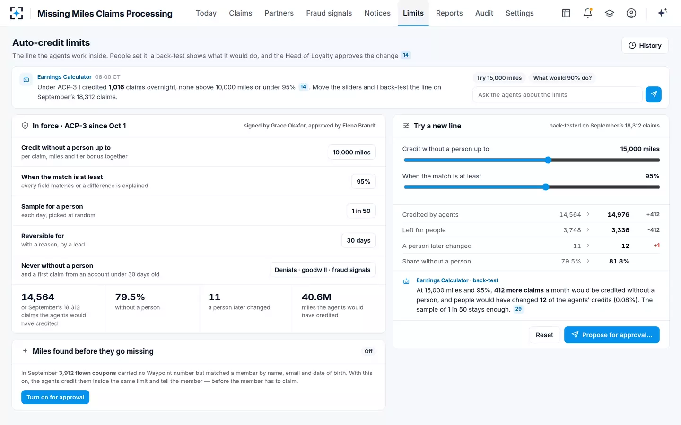Open the Settings tab

[520, 13]
